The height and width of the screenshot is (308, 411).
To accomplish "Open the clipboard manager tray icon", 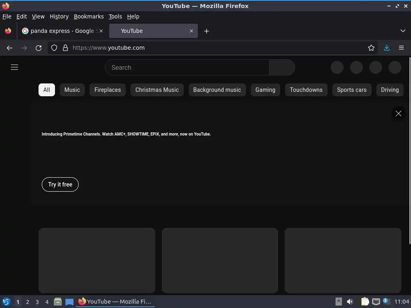I will [365, 302].
